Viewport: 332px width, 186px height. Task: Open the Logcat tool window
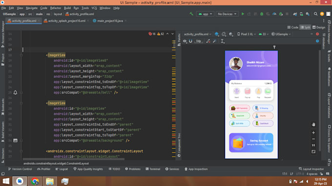coord(62,169)
